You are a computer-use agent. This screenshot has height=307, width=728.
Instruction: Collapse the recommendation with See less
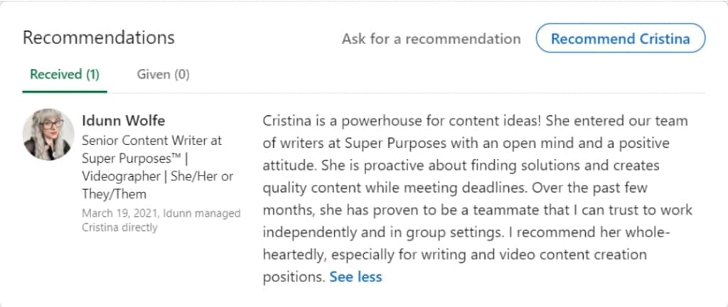[355, 276]
